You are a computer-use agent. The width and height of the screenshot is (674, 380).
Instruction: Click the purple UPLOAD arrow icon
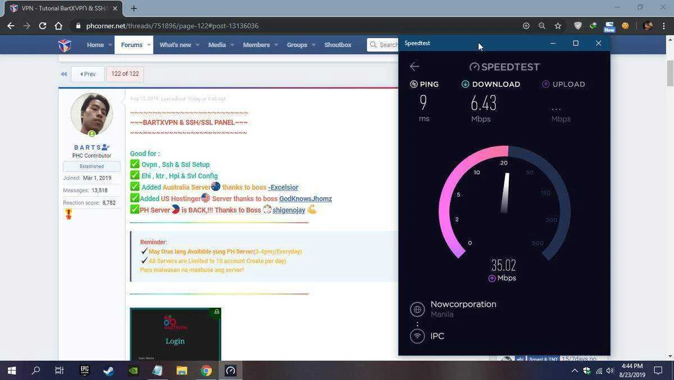(x=546, y=84)
